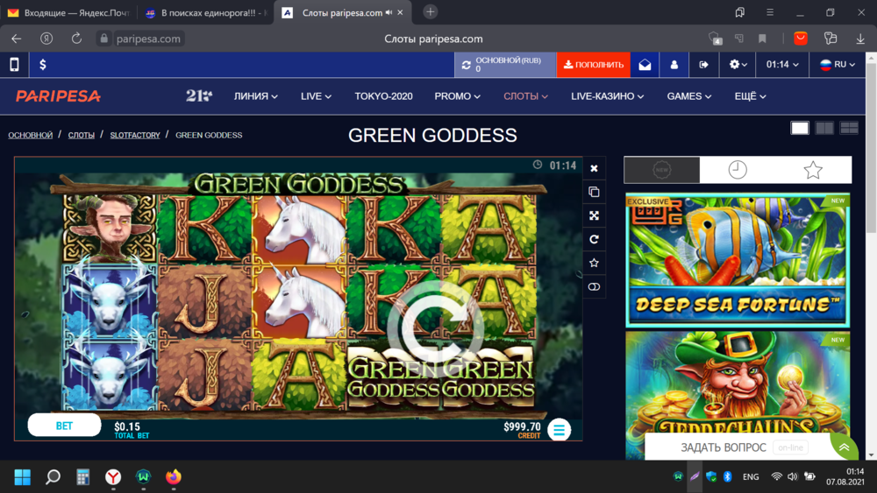Click the BET button in game
This screenshot has width=877, height=493.
click(64, 426)
